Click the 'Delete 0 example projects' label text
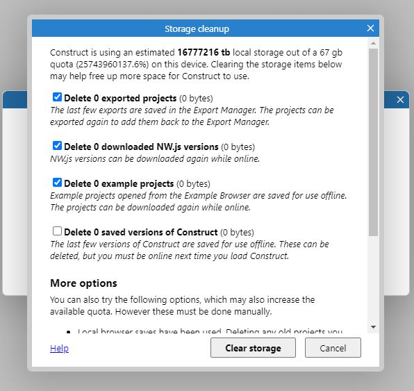This screenshot has width=414, height=391. 119,184
